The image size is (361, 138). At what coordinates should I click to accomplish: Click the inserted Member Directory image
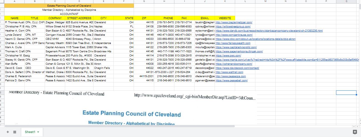pyautogui.click(x=131, y=108)
